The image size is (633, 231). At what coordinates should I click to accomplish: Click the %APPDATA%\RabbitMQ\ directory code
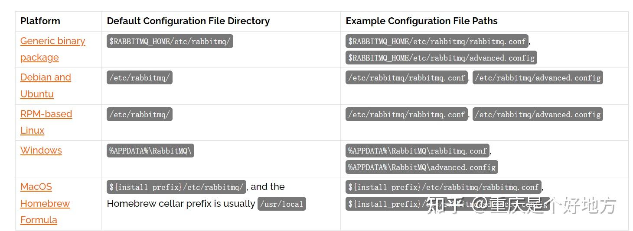(150, 151)
